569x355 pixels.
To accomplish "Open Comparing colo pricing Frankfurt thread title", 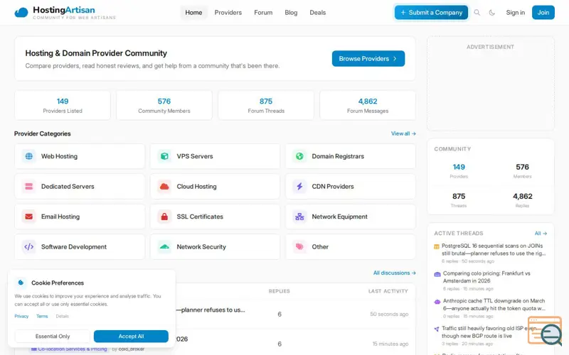I will click(x=486, y=277).
